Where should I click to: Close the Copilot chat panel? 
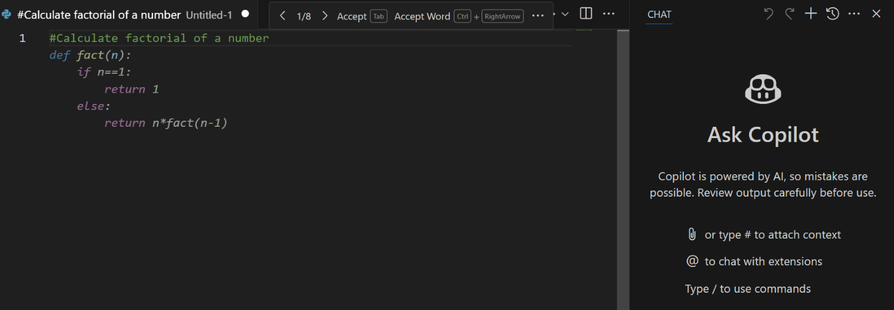point(876,13)
